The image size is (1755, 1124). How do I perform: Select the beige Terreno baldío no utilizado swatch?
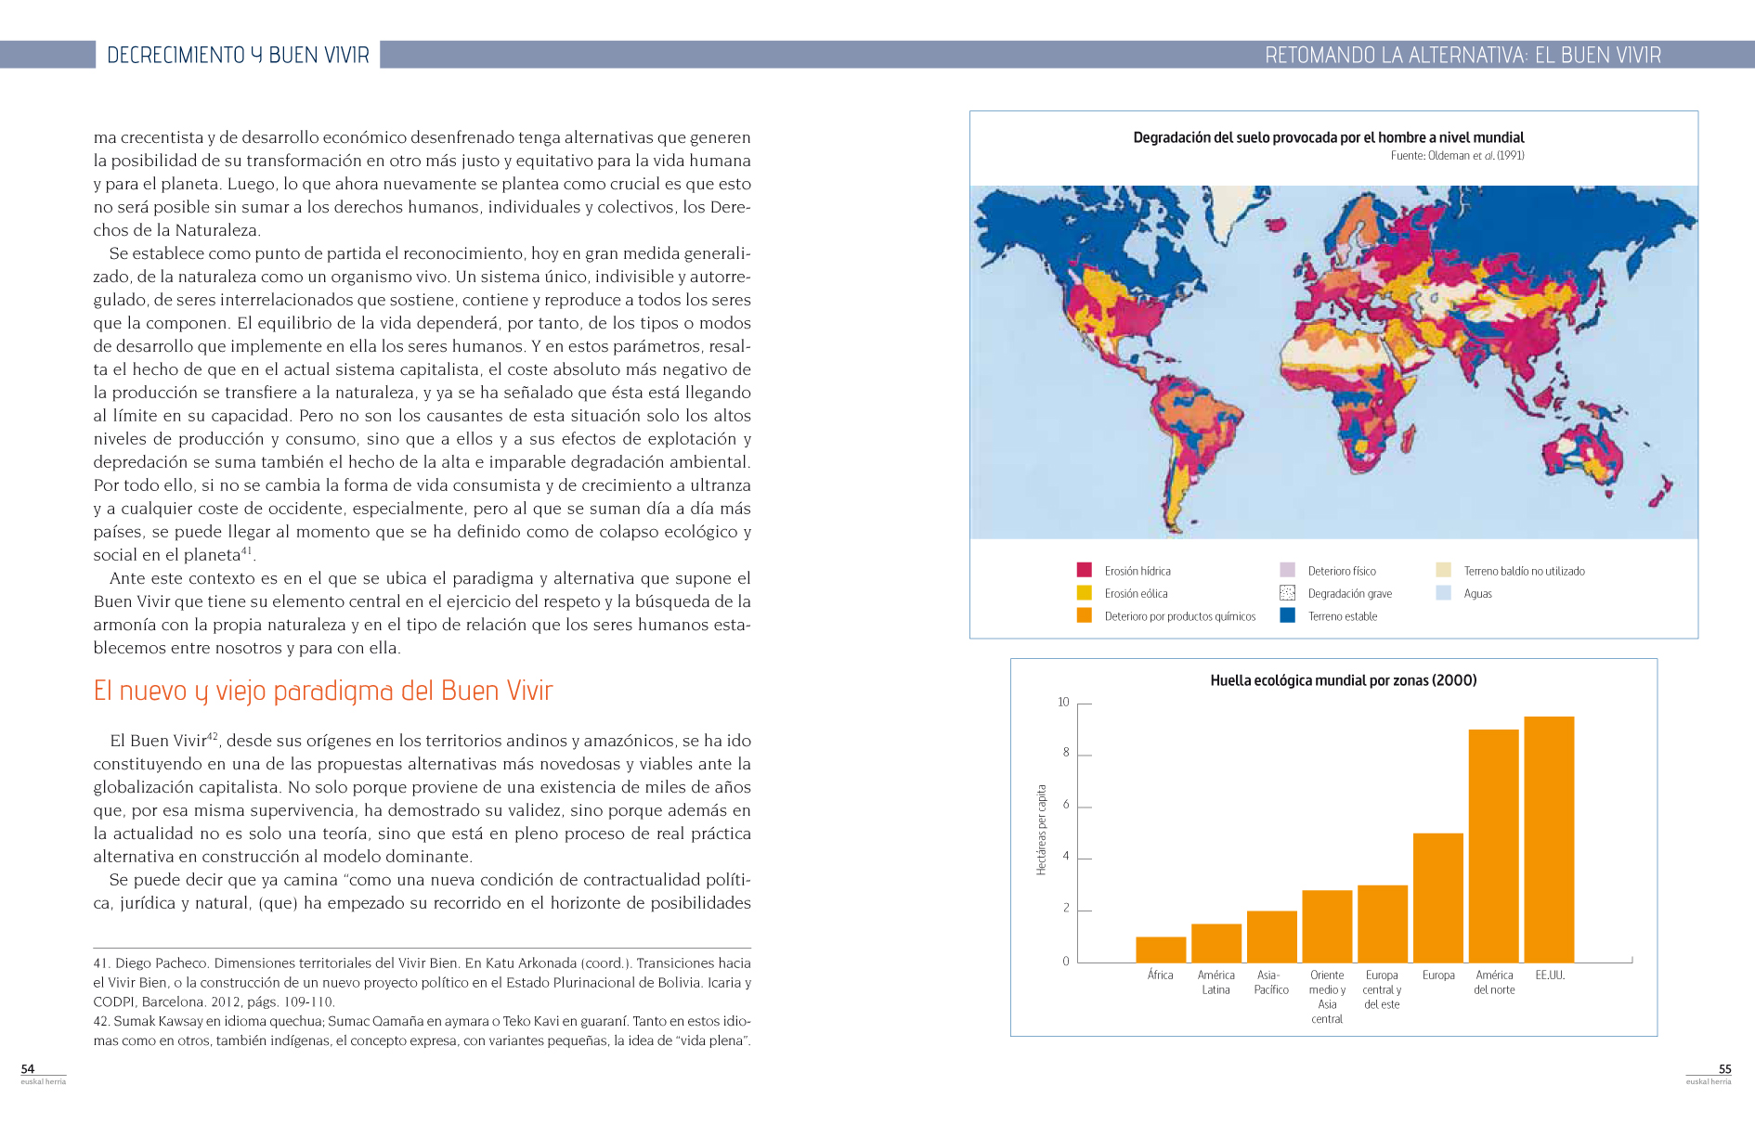1443,570
